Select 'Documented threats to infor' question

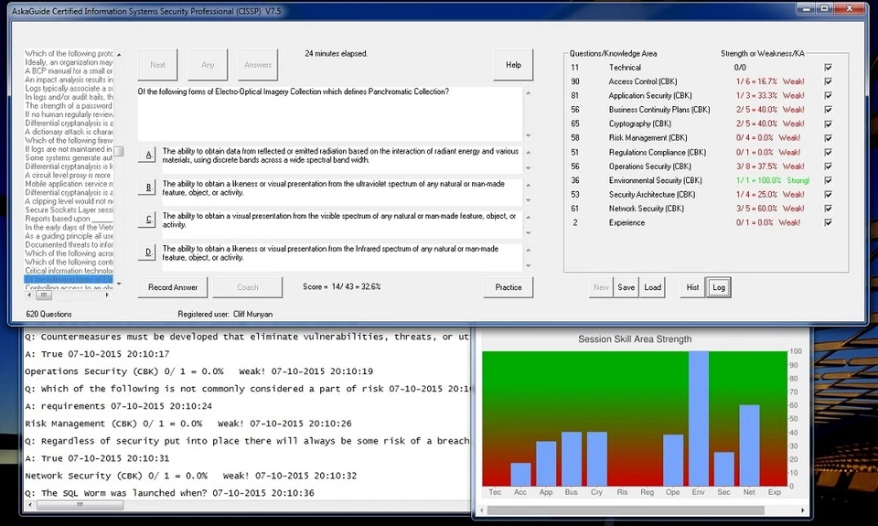(69, 245)
